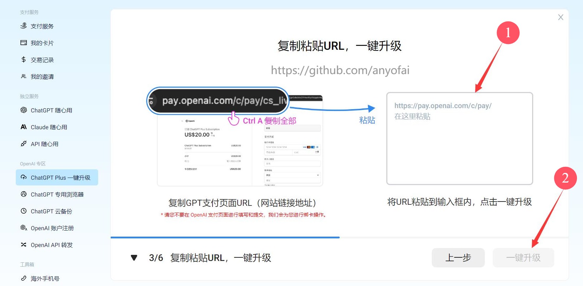Click the red warning note about OpenAI 支付页面
This screenshot has height=286, width=583.
(x=244, y=215)
